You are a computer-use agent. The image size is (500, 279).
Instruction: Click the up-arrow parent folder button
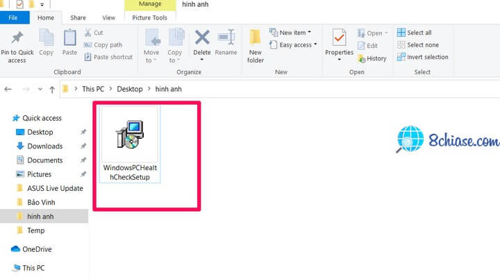click(x=51, y=90)
